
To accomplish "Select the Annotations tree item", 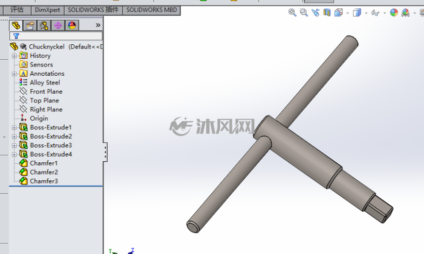I will point(47,74).
